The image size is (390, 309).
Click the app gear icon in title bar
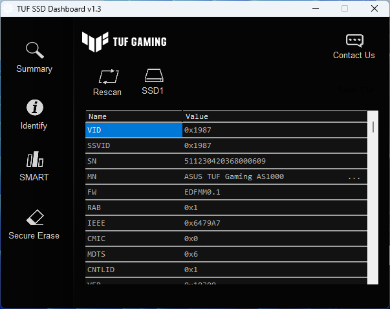point(8,8)
